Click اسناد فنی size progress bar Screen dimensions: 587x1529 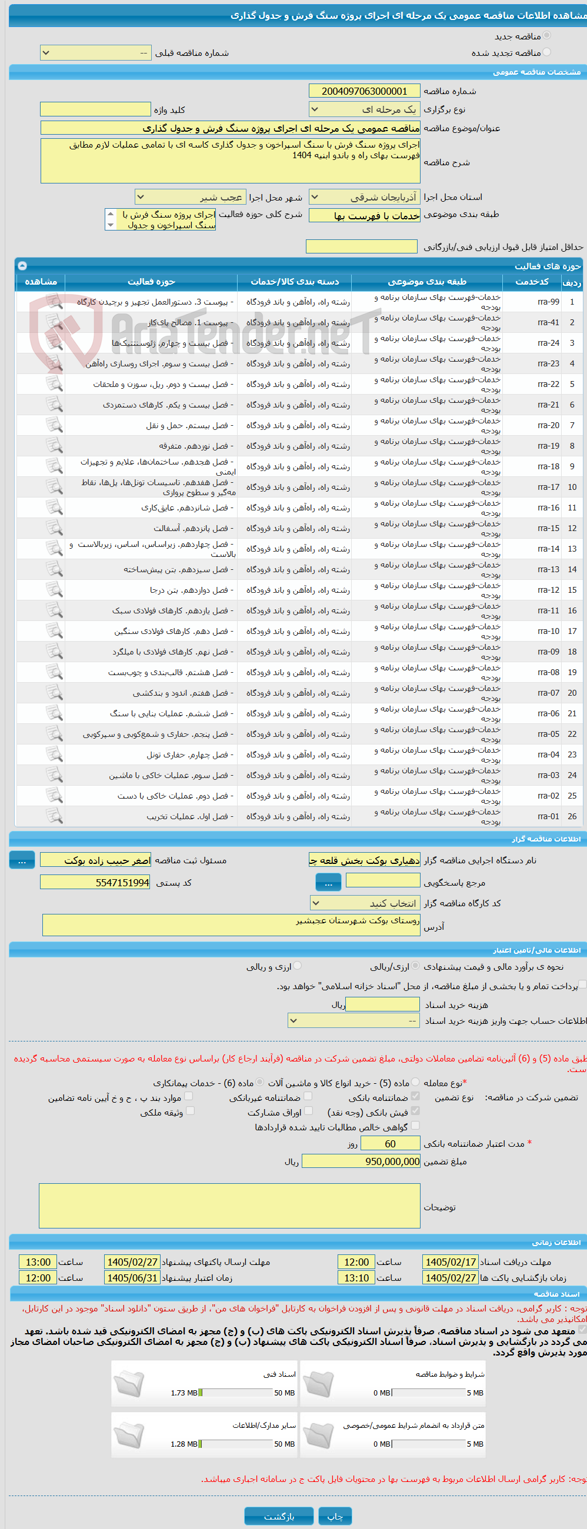(x=236, y=1393)
